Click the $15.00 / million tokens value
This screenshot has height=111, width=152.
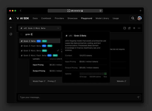[89, 68]
